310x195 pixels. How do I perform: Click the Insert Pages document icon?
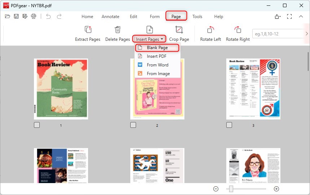[149, 30]
